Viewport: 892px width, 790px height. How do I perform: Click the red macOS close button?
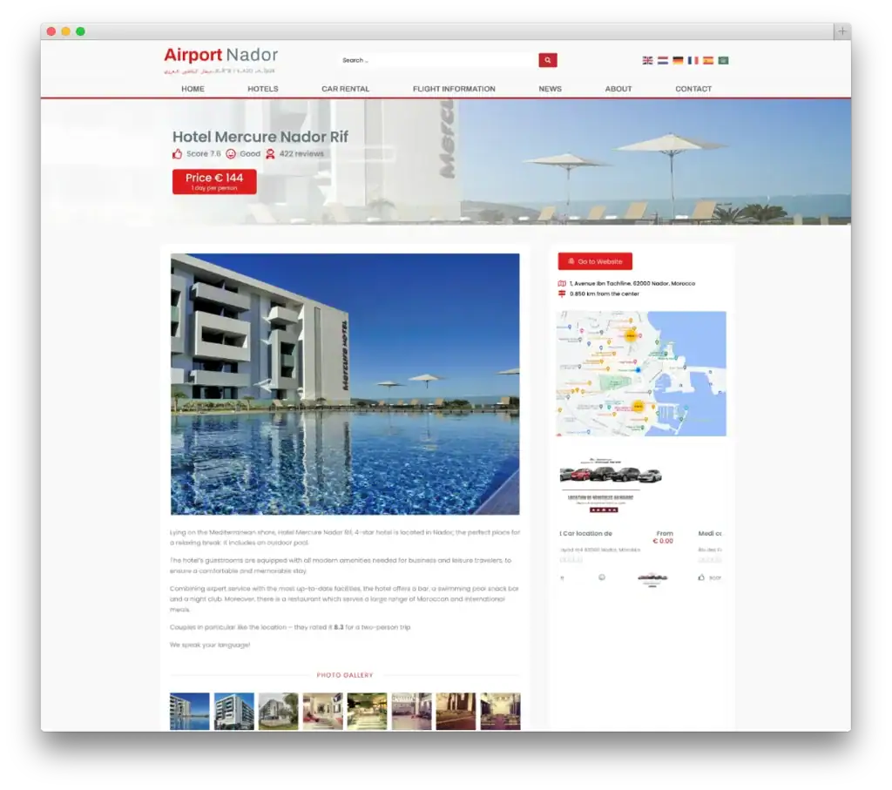point(51,31)
